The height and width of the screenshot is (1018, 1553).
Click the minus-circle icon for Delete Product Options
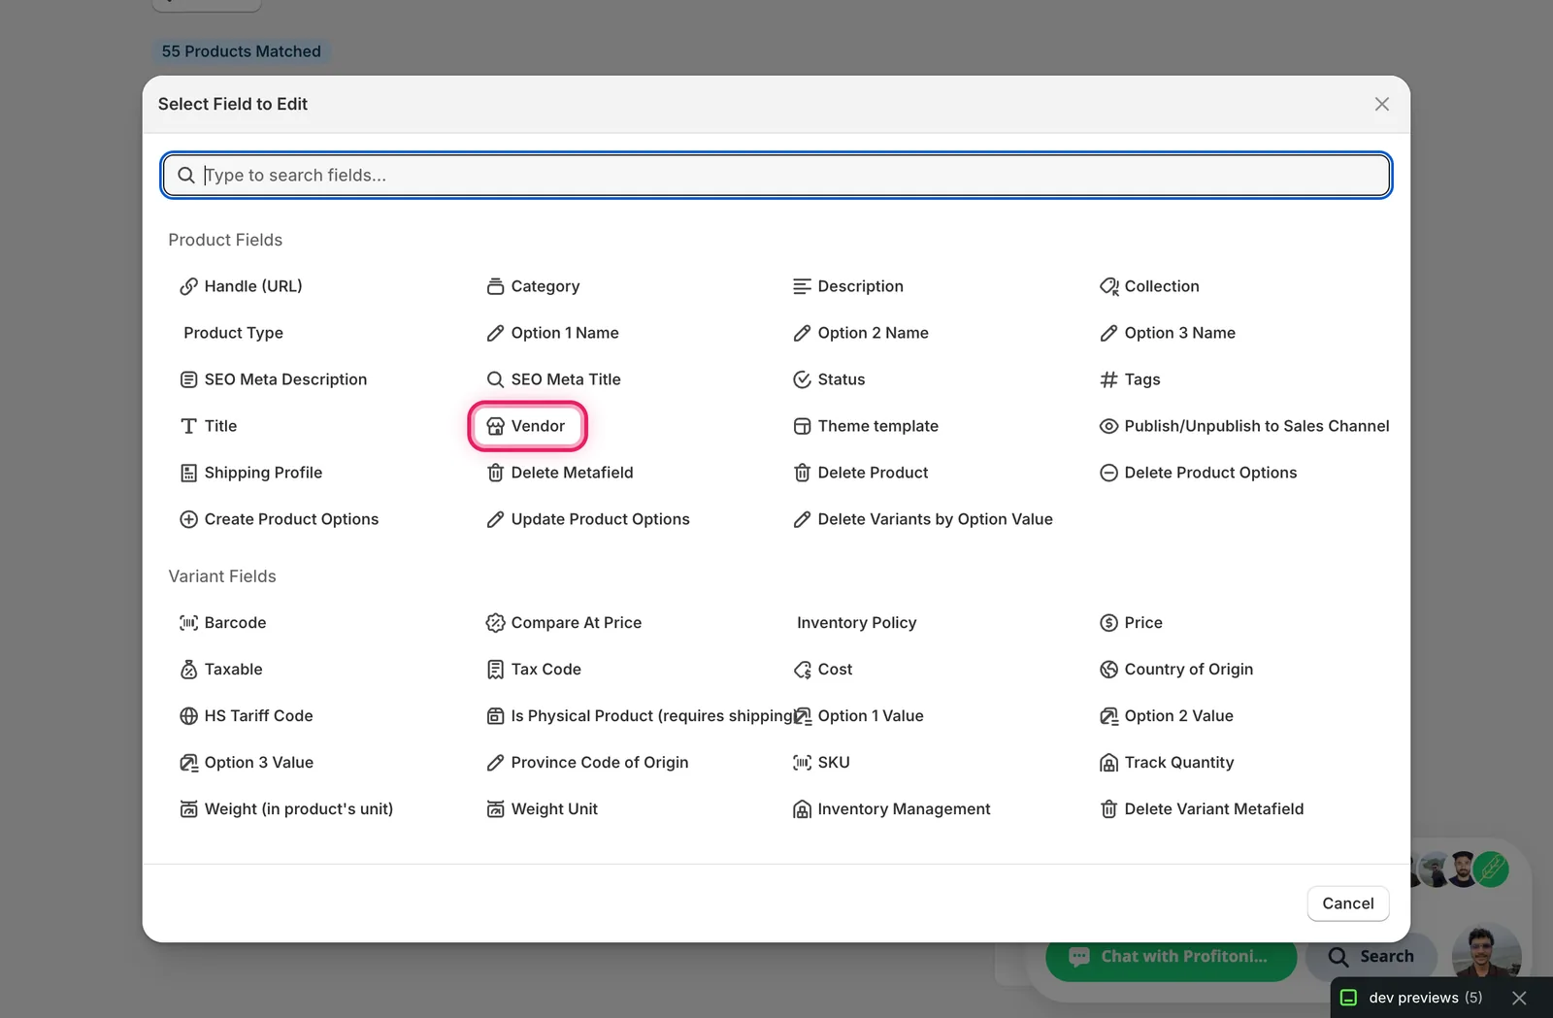(x=1108, y=473)
